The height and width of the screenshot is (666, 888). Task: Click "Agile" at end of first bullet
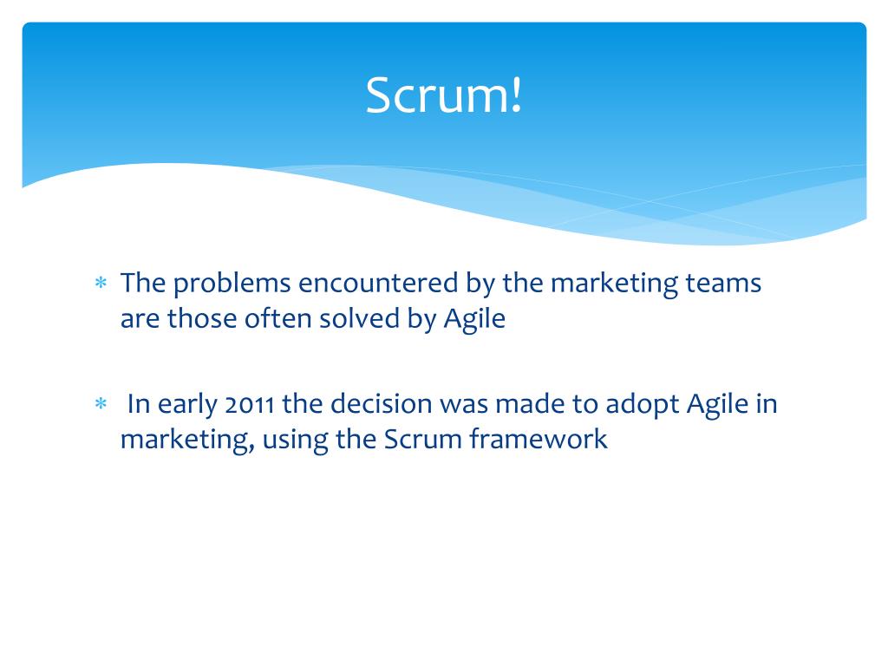coord(474,319)
